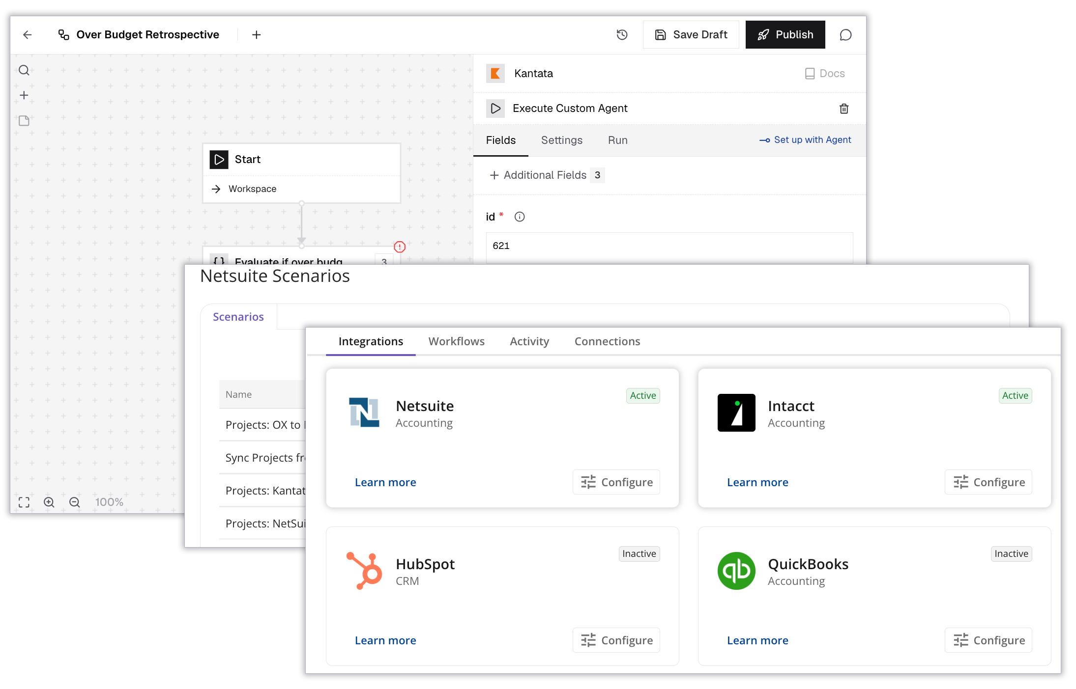The height and width of the screenshot is (689, 1076).
Task: Click the search icon on the canvas sidebar
Action: coord(24,70)
